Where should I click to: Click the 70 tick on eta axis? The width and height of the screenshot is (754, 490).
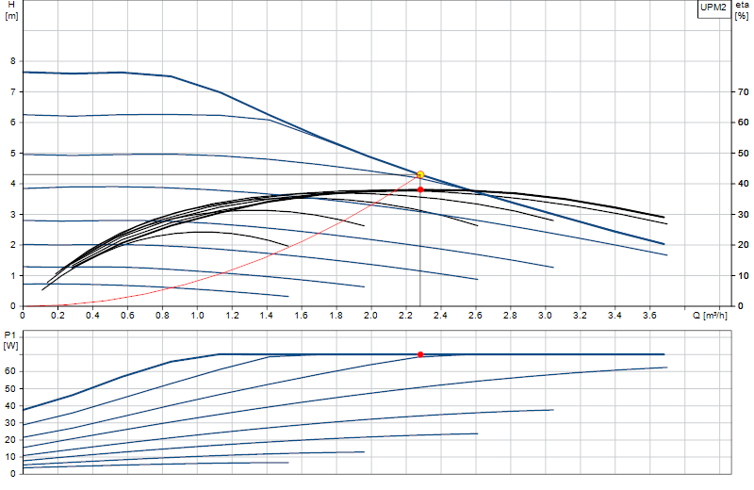pyautogui.click(x=744, y=91)
